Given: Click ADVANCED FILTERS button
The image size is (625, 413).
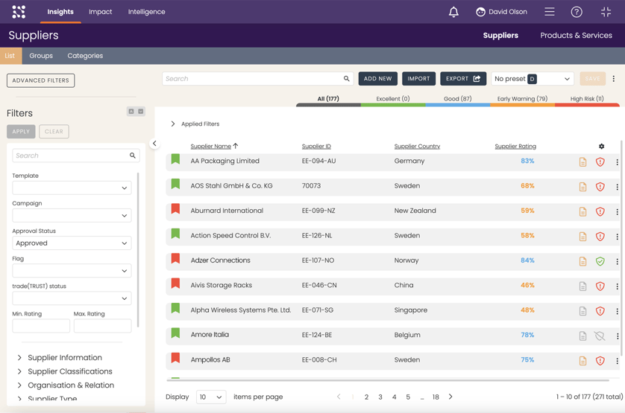Looking at the screenshot, I should (41, 80).
